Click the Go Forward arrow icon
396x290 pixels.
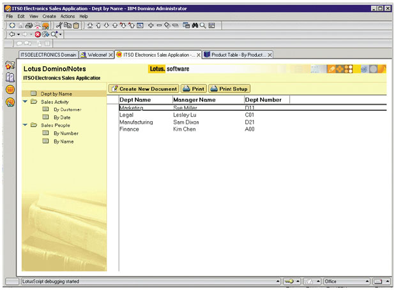(24, 34)
